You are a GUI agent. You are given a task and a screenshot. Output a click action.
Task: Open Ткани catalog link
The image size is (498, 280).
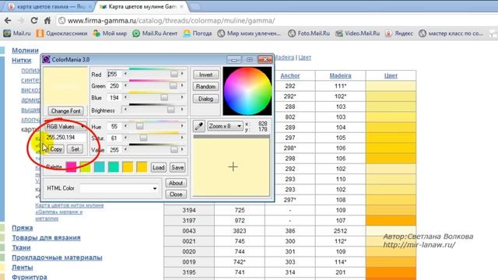pos(21,247)
